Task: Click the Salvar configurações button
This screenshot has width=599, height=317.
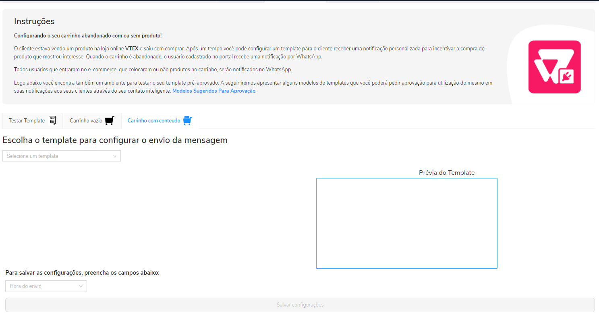Action: pyautogui.click(x=300, y=305)
